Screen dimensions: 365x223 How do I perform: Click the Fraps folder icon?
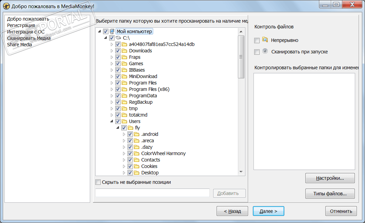(124, 57)
